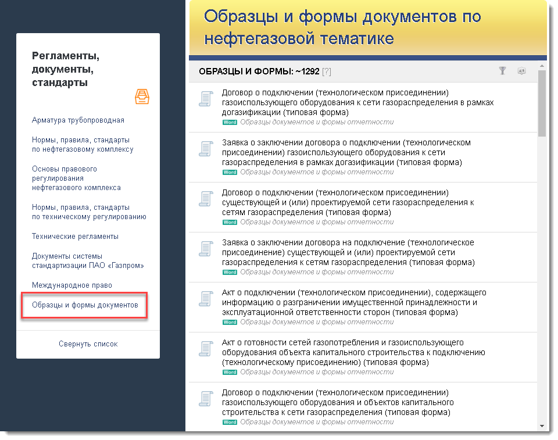Click 'Образцы документов и формы отчетности' under 'Заявка… договора на подключение'
Screen dimensions: 558x440
(317, 272)
